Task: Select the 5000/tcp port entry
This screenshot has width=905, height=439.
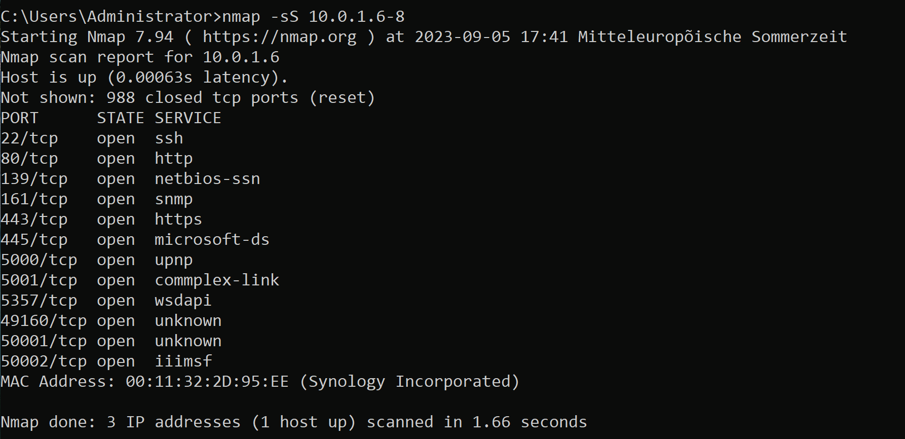Action: coord(39,260)
